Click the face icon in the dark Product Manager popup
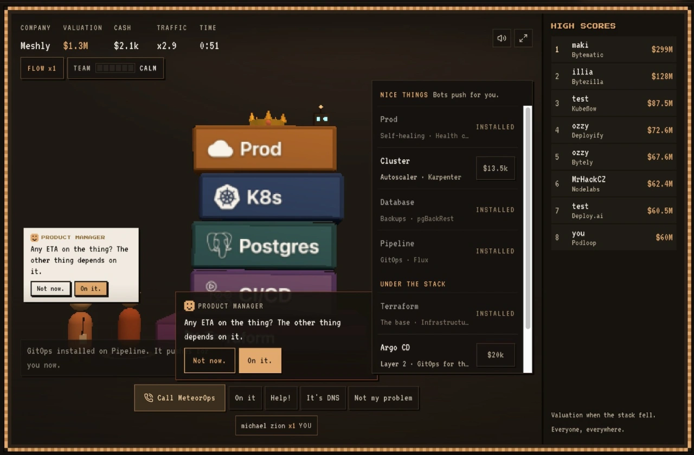 click(x=189, y=306)
